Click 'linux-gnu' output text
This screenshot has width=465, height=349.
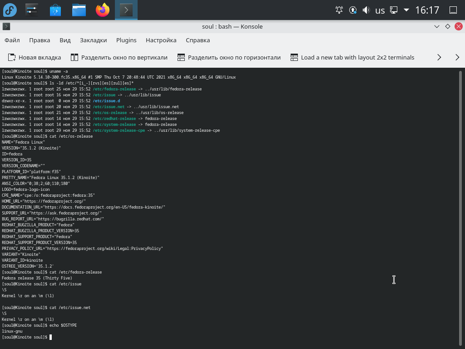[12, 331]
